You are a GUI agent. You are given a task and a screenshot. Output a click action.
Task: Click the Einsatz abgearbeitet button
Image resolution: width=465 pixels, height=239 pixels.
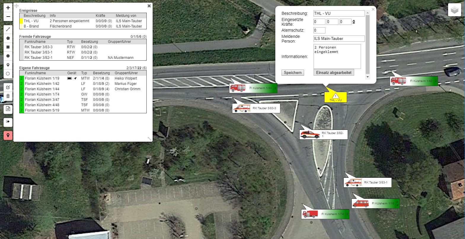[333, 73]
